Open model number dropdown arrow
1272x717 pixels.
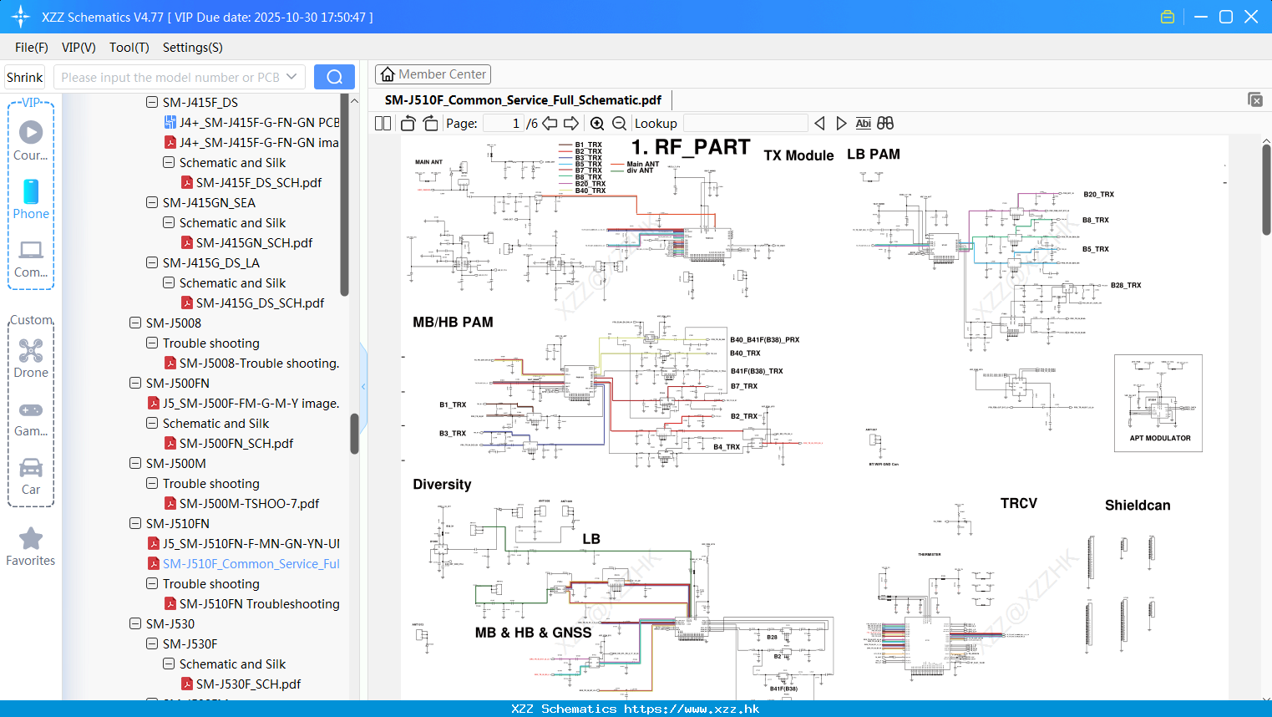pos(291,77)
